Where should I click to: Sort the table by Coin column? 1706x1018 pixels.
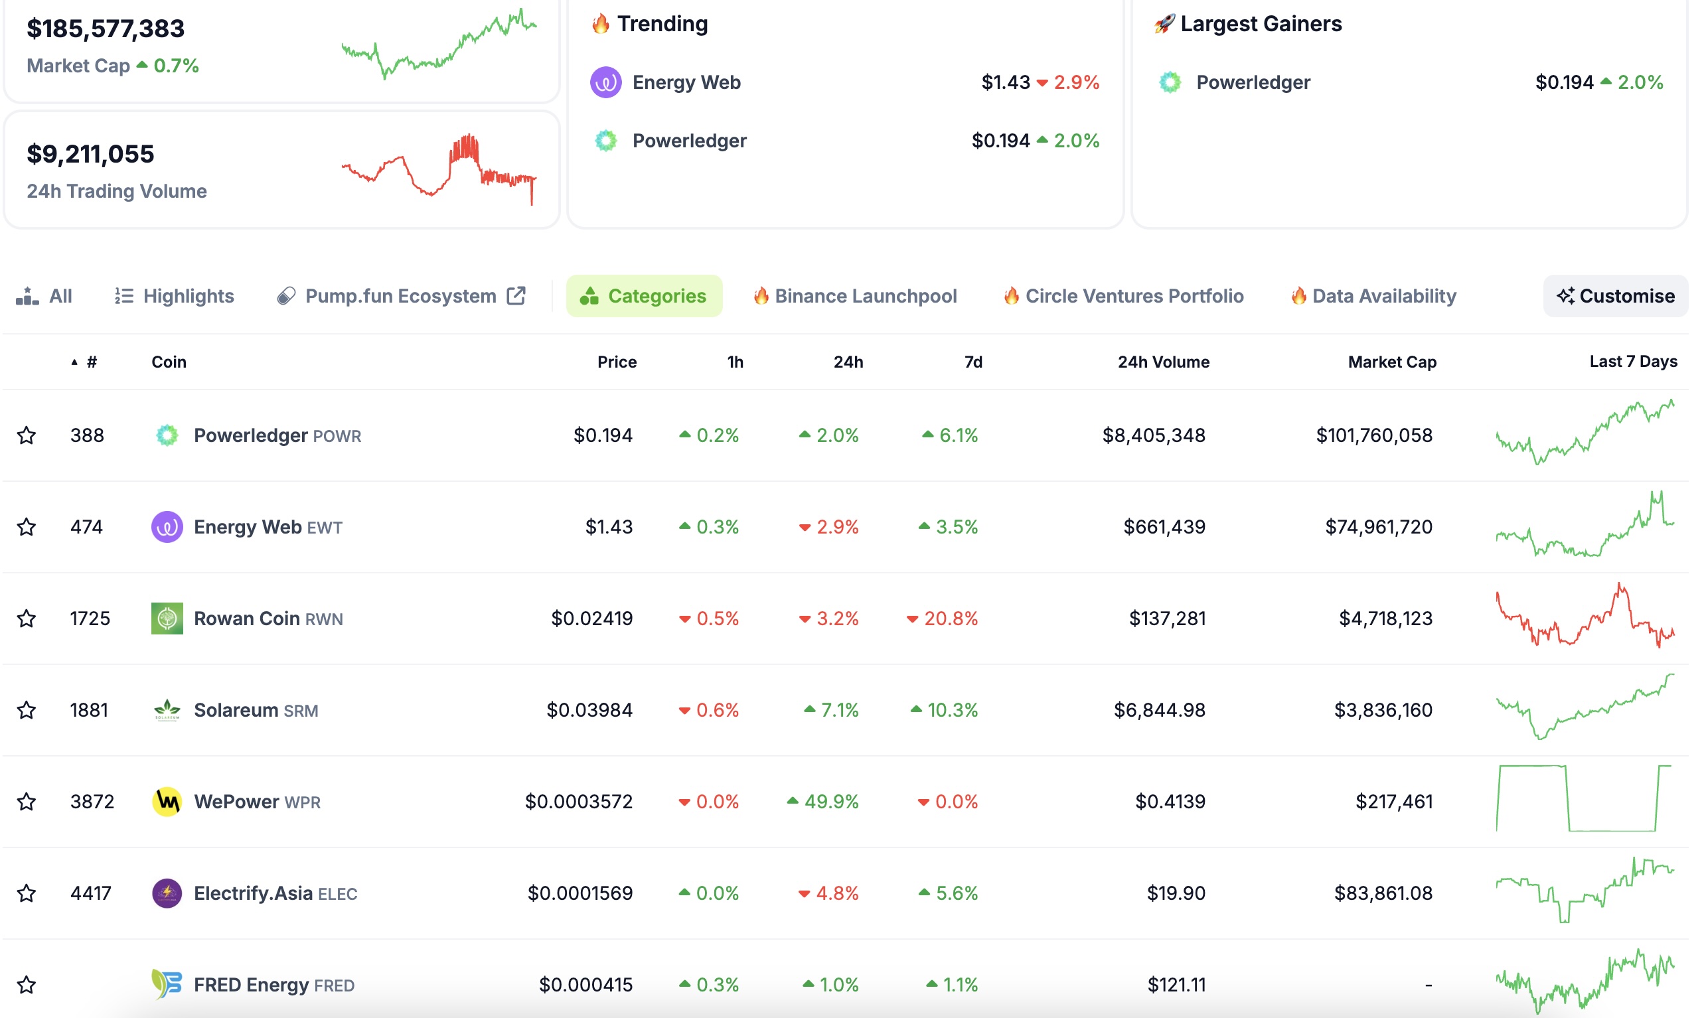click(169, 362)
